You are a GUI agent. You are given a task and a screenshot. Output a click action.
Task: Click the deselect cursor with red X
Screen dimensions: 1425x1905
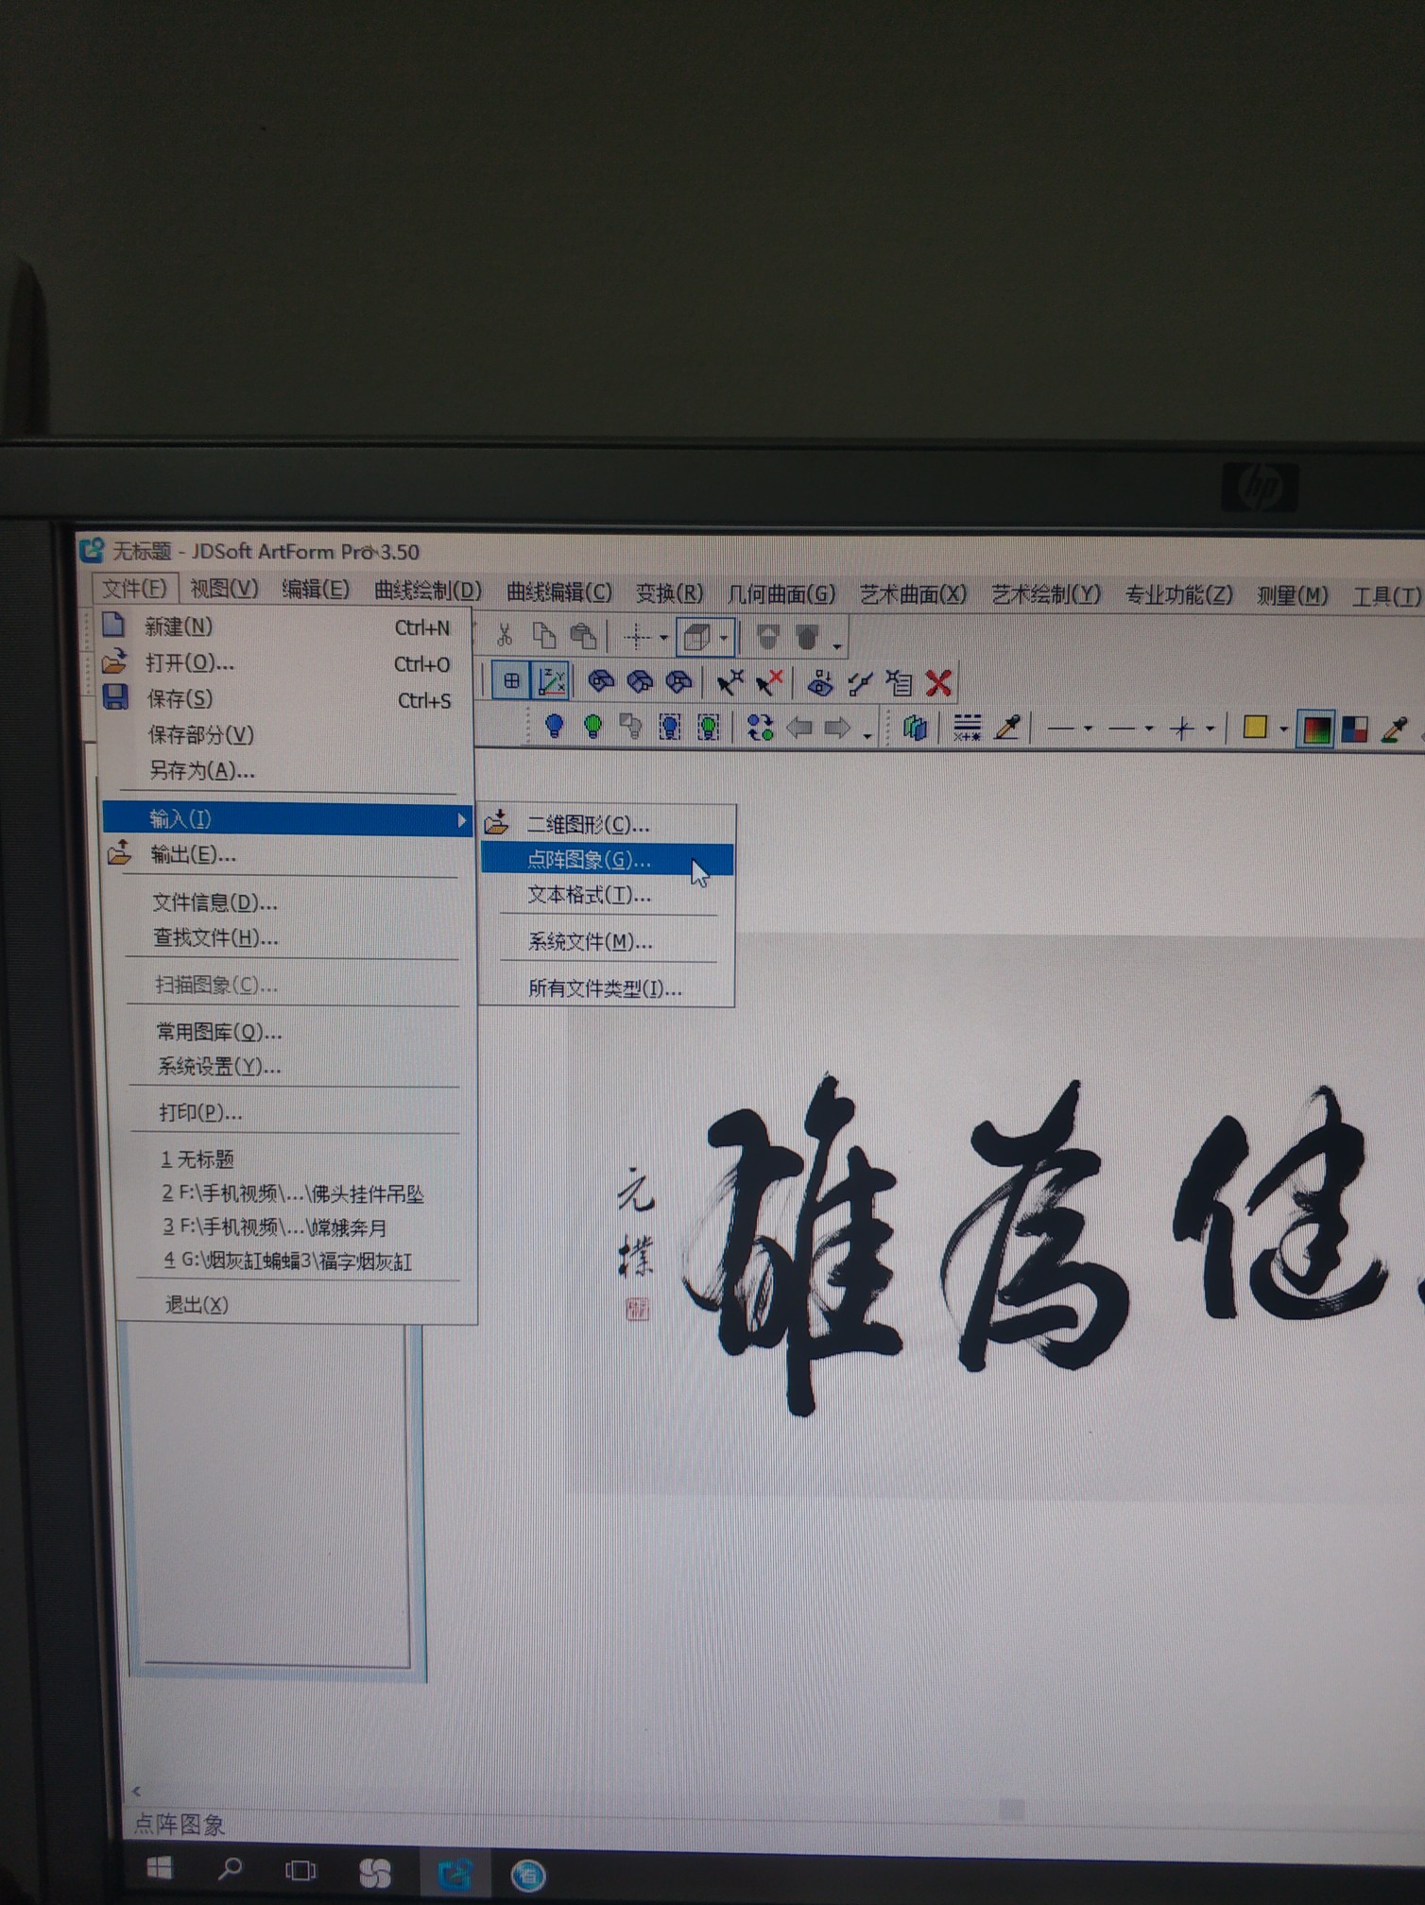point(769,682)
